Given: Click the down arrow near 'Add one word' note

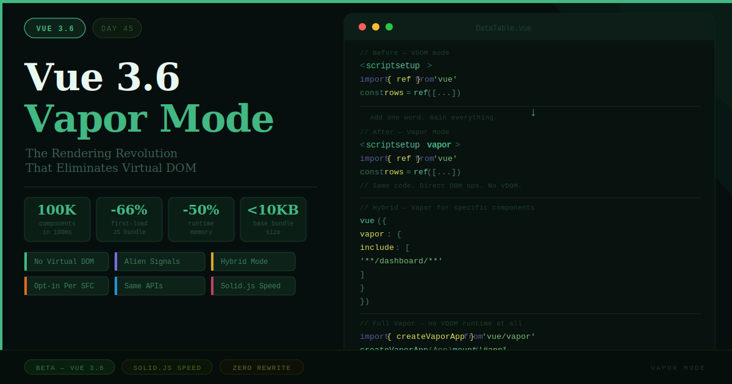Looking at the screenshot, I should [533, 113].
